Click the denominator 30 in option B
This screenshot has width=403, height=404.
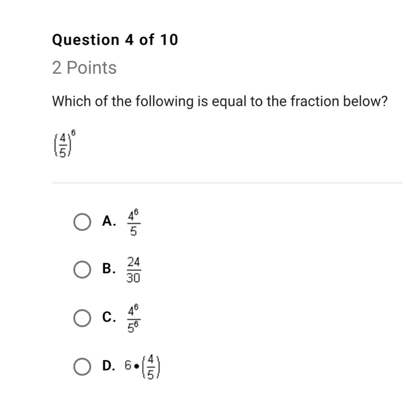134,278
